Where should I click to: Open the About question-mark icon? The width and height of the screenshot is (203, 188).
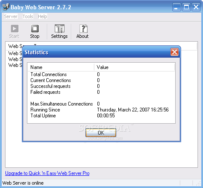point(83,29)
